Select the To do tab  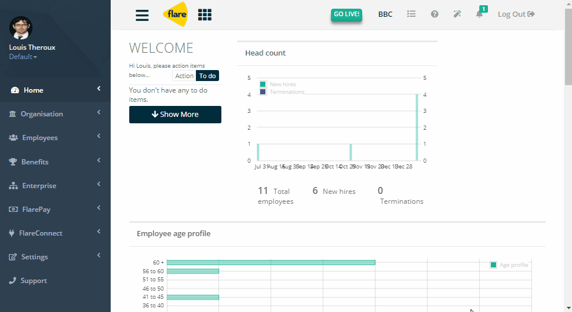[x=207, y=76]
